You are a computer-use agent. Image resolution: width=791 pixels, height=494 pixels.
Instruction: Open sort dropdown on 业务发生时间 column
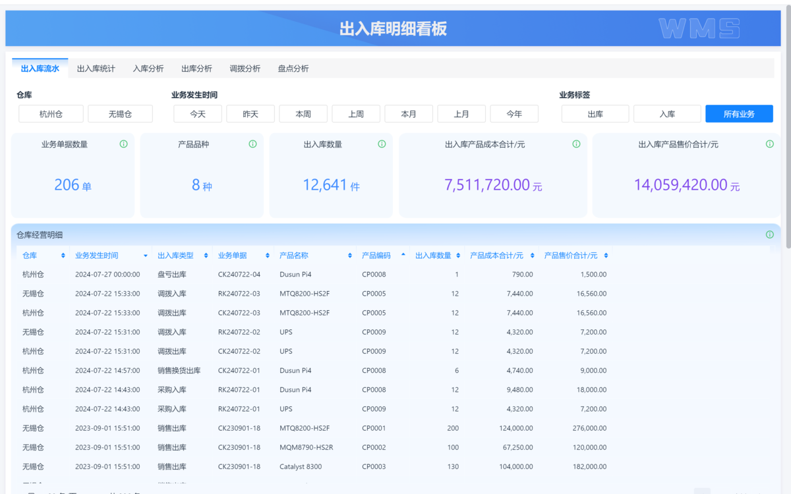(x=146, y=256)
